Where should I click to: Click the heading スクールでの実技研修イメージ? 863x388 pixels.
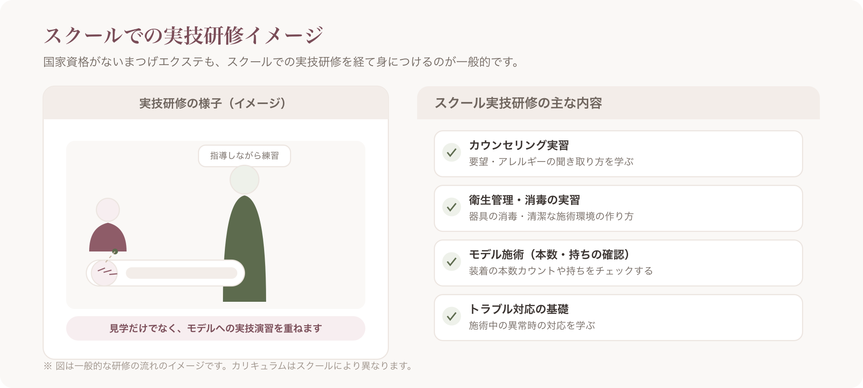[x=184, y=35]
